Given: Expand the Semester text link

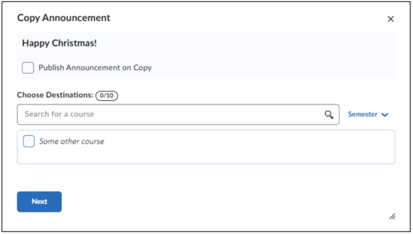Looking at the screenshot, I should pos(363,114).
